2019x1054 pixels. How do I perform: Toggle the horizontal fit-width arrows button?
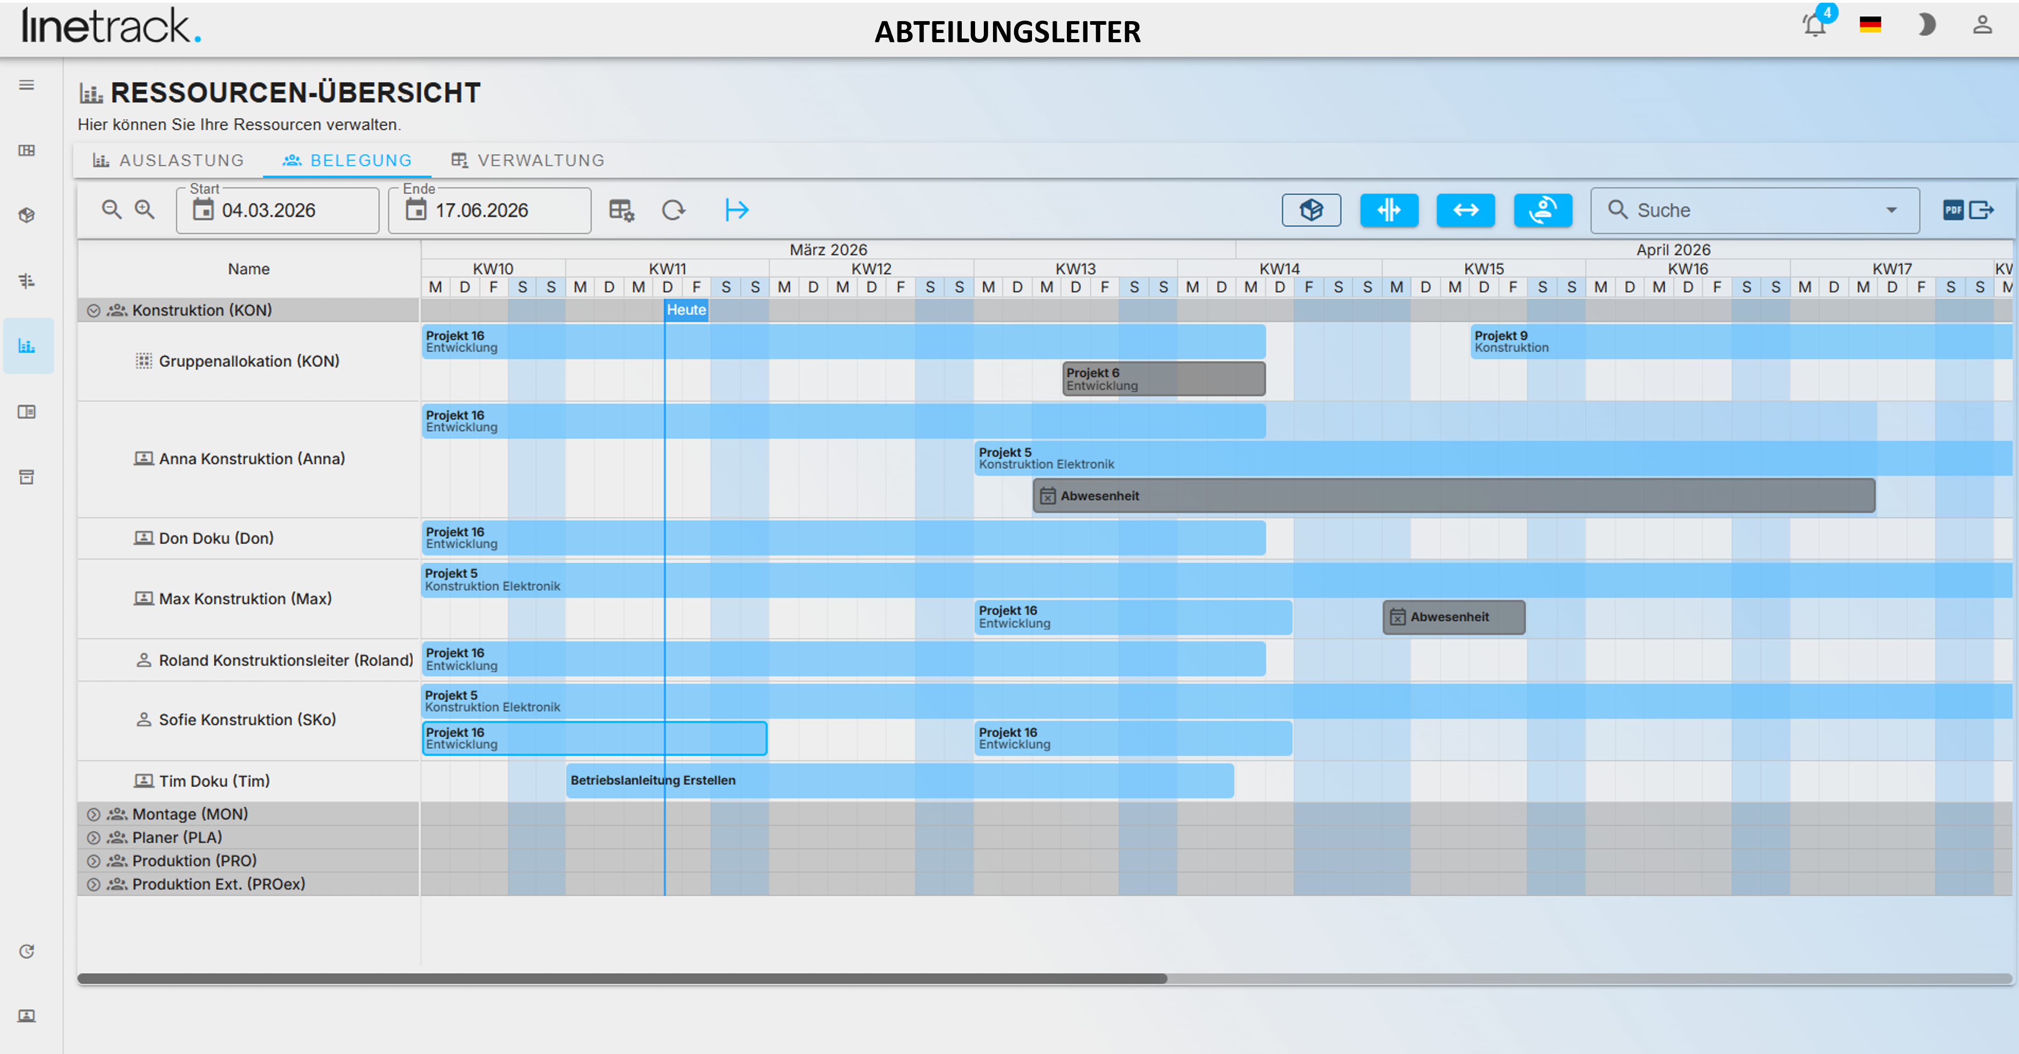(x=1466, y=210)
